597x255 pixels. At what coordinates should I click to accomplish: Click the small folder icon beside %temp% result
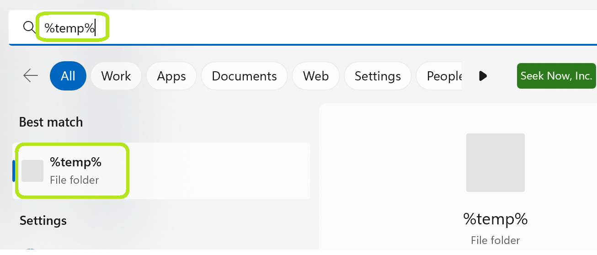pyautogui.click(x=32, y=171)
